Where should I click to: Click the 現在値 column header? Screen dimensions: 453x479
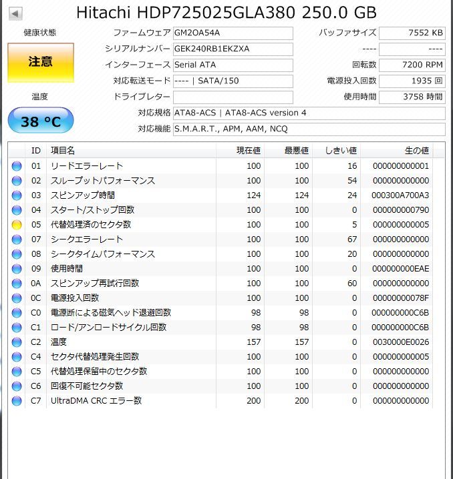(x=241, y=151)
